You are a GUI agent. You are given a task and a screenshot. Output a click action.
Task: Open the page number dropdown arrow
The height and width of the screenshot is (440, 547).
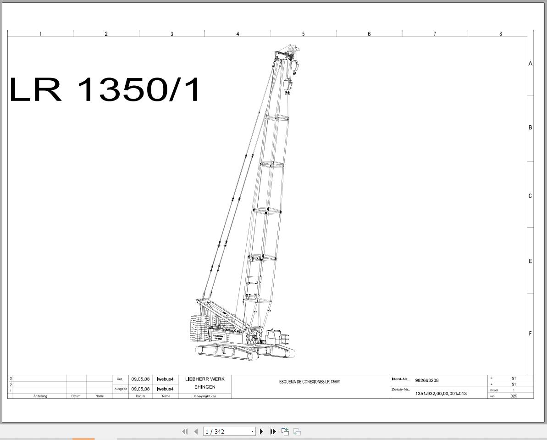coord(252,431)
